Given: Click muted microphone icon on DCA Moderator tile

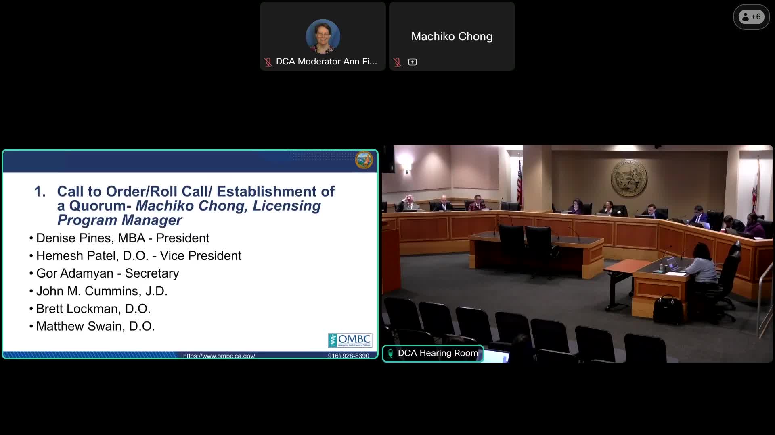Looking at the screenshot, I should pos(268,62).
